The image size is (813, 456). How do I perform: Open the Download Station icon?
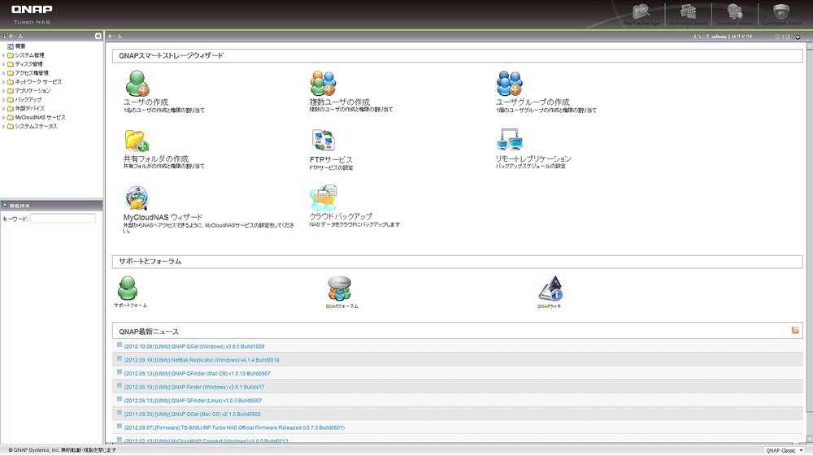[735, 13]
